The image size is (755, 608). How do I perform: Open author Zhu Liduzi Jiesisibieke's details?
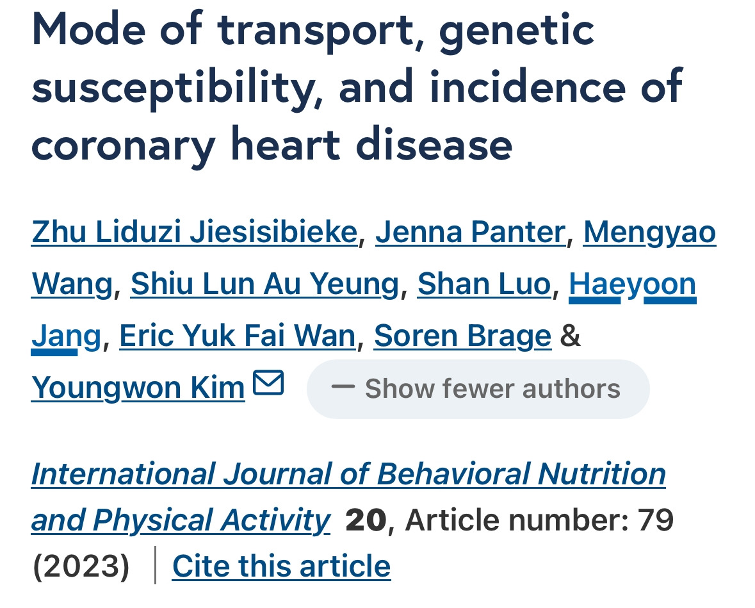click(x=195, y=232)
